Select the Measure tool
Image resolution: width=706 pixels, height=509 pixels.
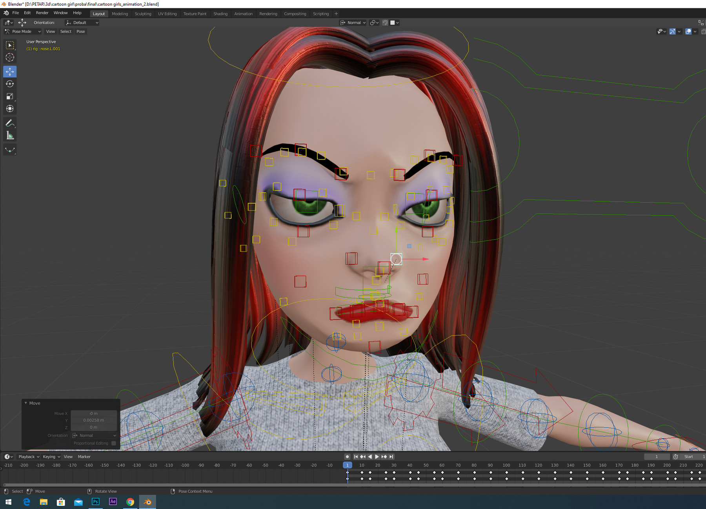click(10, 135)
